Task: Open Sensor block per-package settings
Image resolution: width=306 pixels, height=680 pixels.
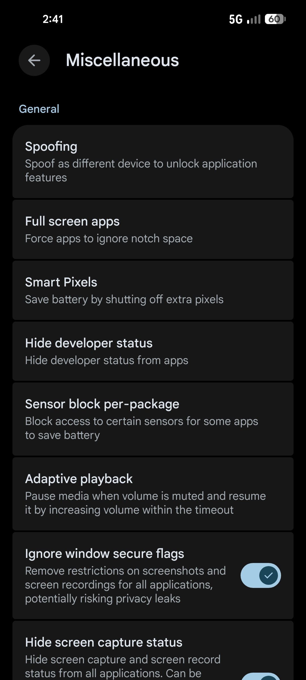Action: pyautogui.click(x=153, y=419)
